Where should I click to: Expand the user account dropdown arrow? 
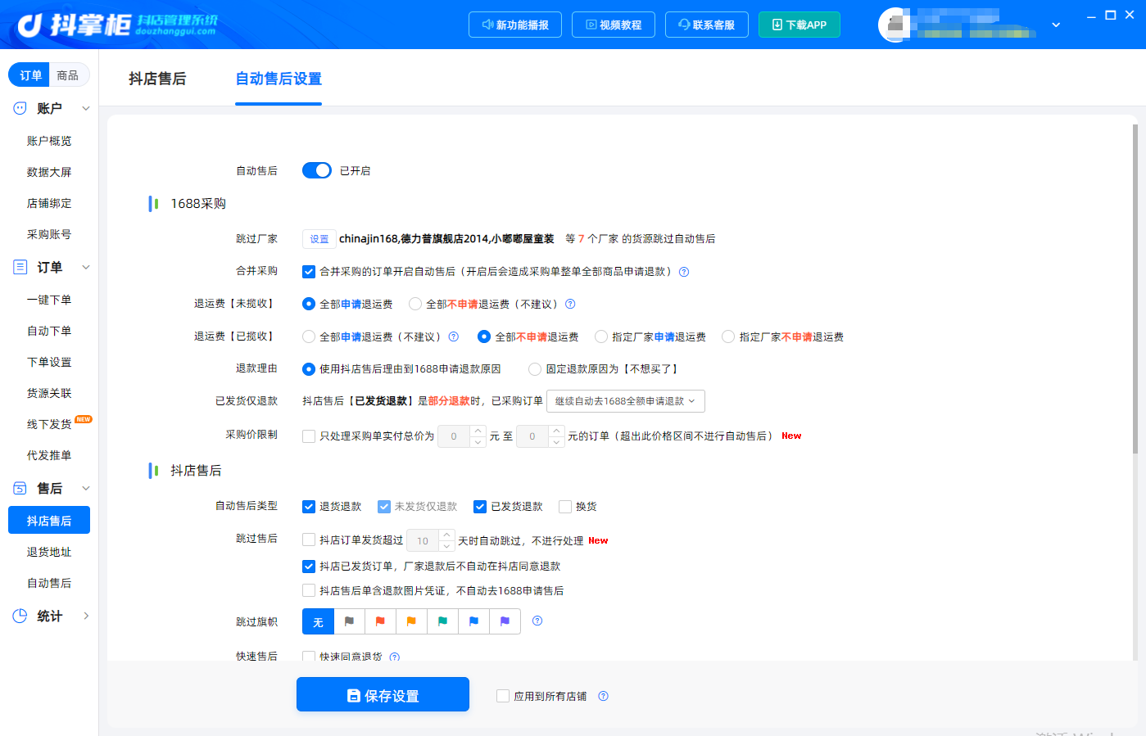(x=1056, y=25)
